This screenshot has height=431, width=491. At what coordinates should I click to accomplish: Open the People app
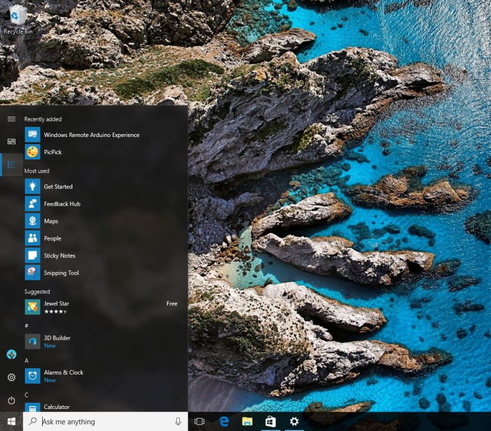[53, 238]
